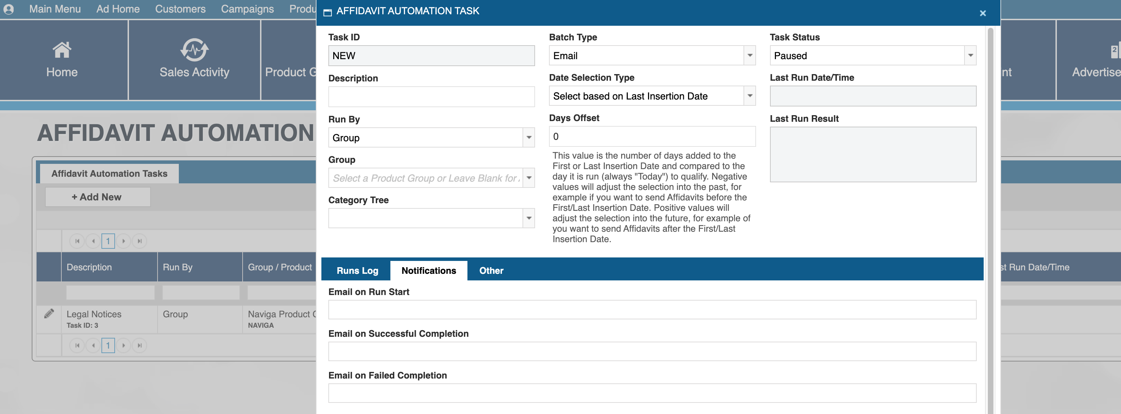Click the user profile icon
Screen dimensions: 1121x414
[x=9, y=9]
